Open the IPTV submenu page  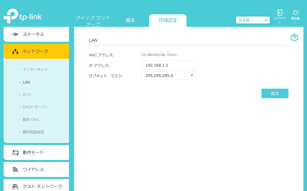click(27, 95)
